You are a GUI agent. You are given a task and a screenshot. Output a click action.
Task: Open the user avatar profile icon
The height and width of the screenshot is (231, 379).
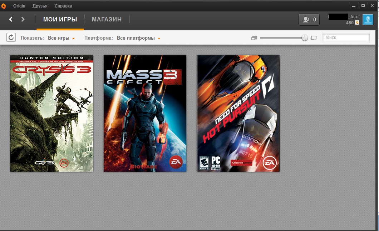click(x=368, y=20)
